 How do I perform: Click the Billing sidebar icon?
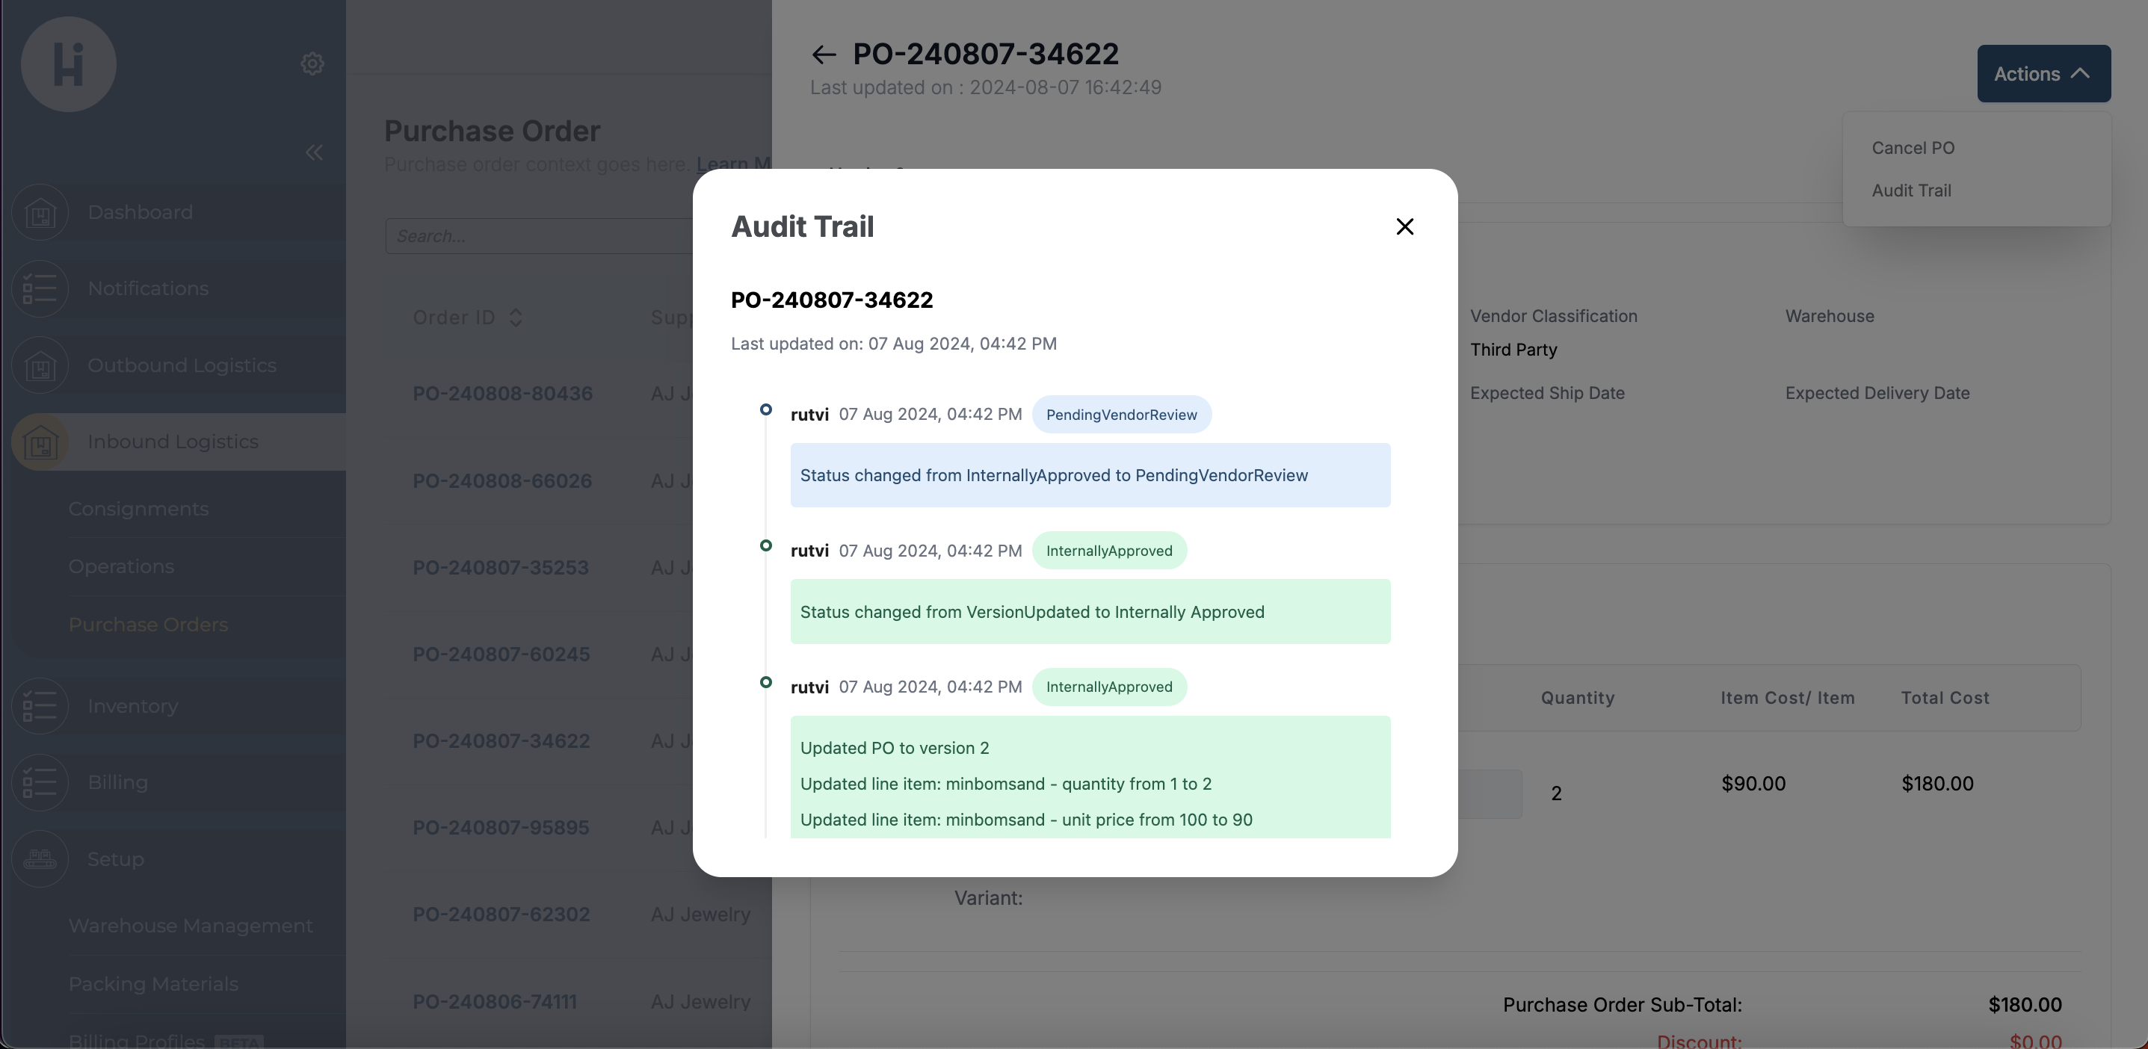click(x=40, y=782)
